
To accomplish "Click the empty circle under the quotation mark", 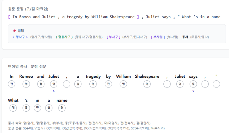I will pos(216,84).
